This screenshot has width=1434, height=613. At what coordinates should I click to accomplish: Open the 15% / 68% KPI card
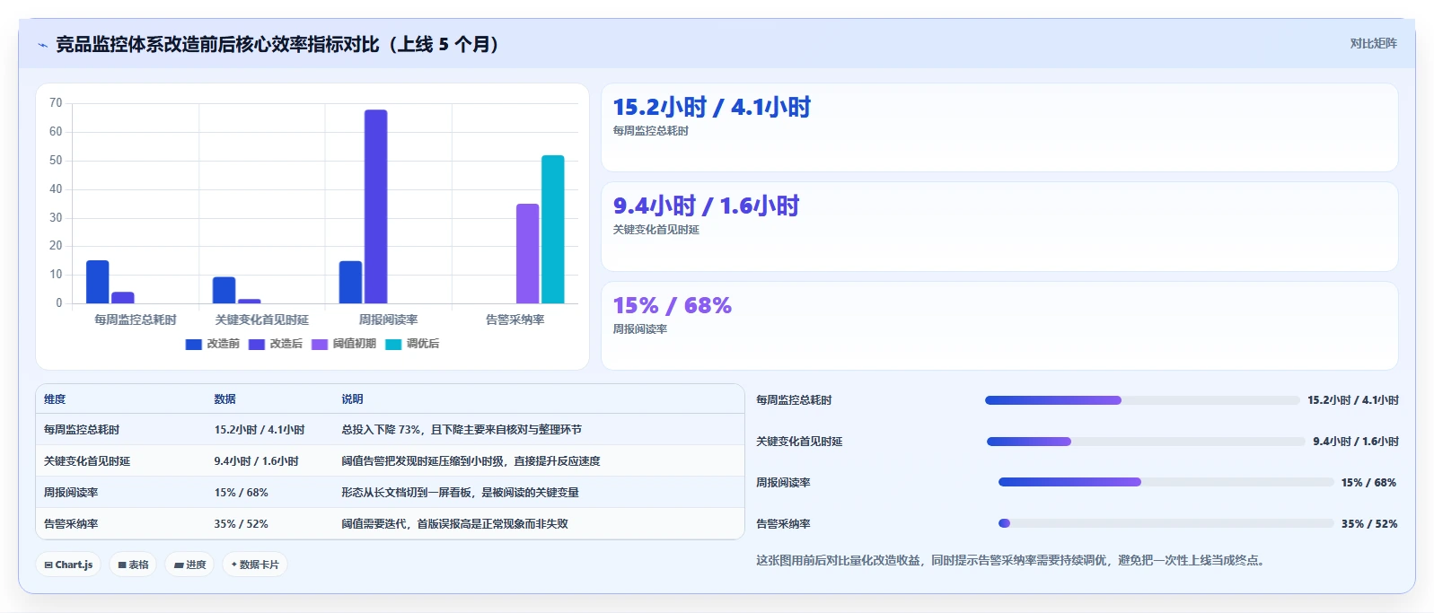click(999, 326)
